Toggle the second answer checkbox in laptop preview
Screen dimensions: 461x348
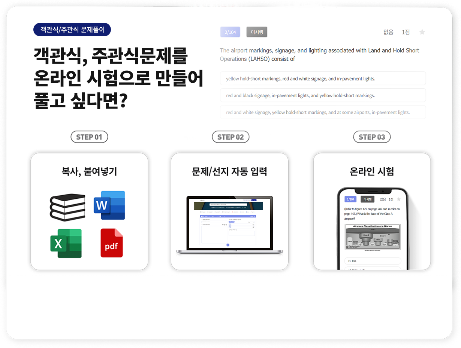click(x=229, y=227)
